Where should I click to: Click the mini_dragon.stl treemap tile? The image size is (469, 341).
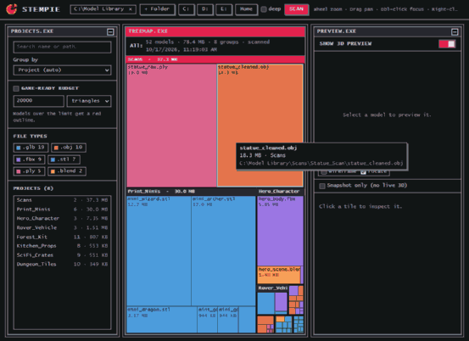161,320
